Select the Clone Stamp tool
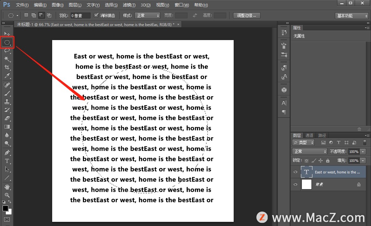The image size is (371, 226). point(7,102)
